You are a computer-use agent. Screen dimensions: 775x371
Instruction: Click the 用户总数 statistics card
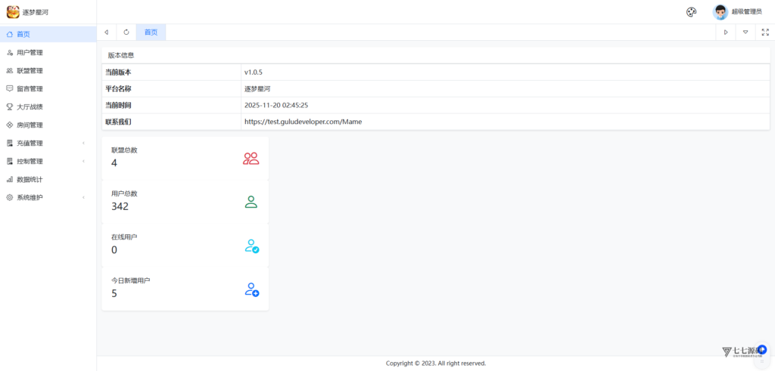(x=185, y=201)
